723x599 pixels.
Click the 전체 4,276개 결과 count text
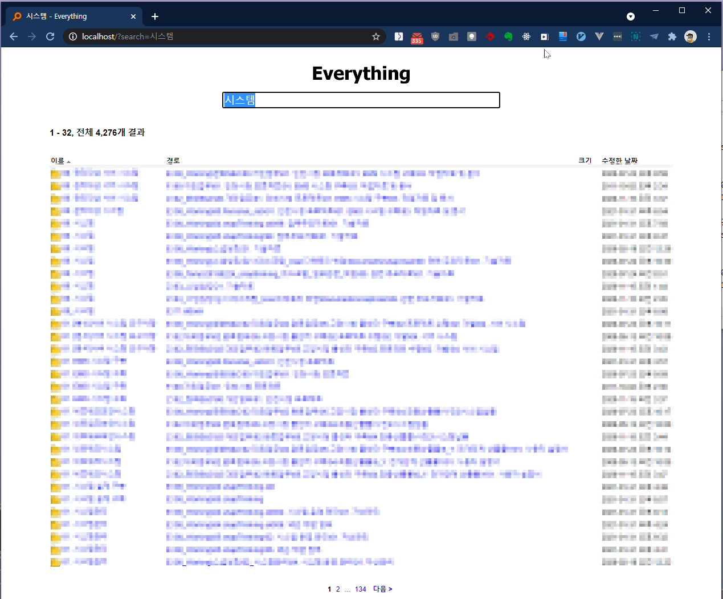point(111,132)
